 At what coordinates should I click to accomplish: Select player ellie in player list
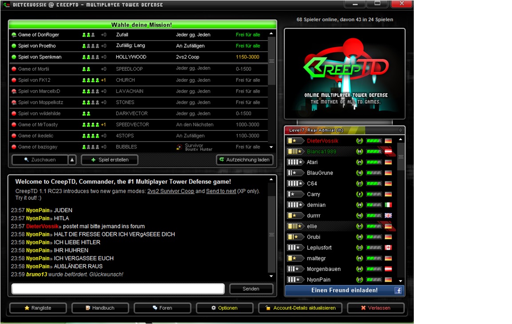pyautogui.click(x=341, y=226)
